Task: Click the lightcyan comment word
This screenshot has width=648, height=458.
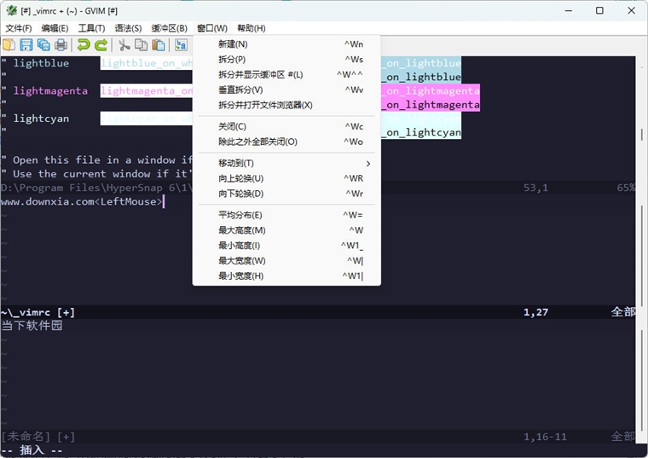Action: point(41,119)
